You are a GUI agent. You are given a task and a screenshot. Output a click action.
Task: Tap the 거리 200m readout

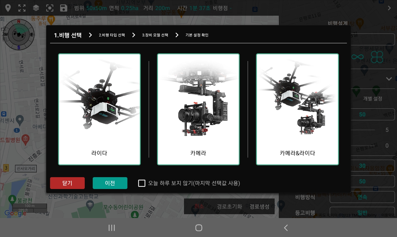tap(157, 8)
